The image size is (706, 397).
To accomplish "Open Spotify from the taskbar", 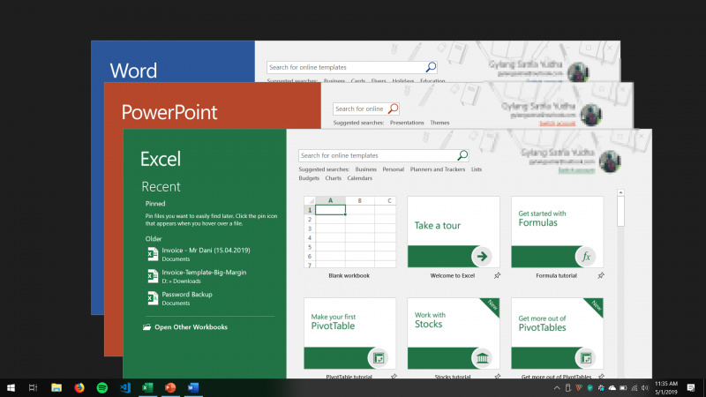I will 102,387.
